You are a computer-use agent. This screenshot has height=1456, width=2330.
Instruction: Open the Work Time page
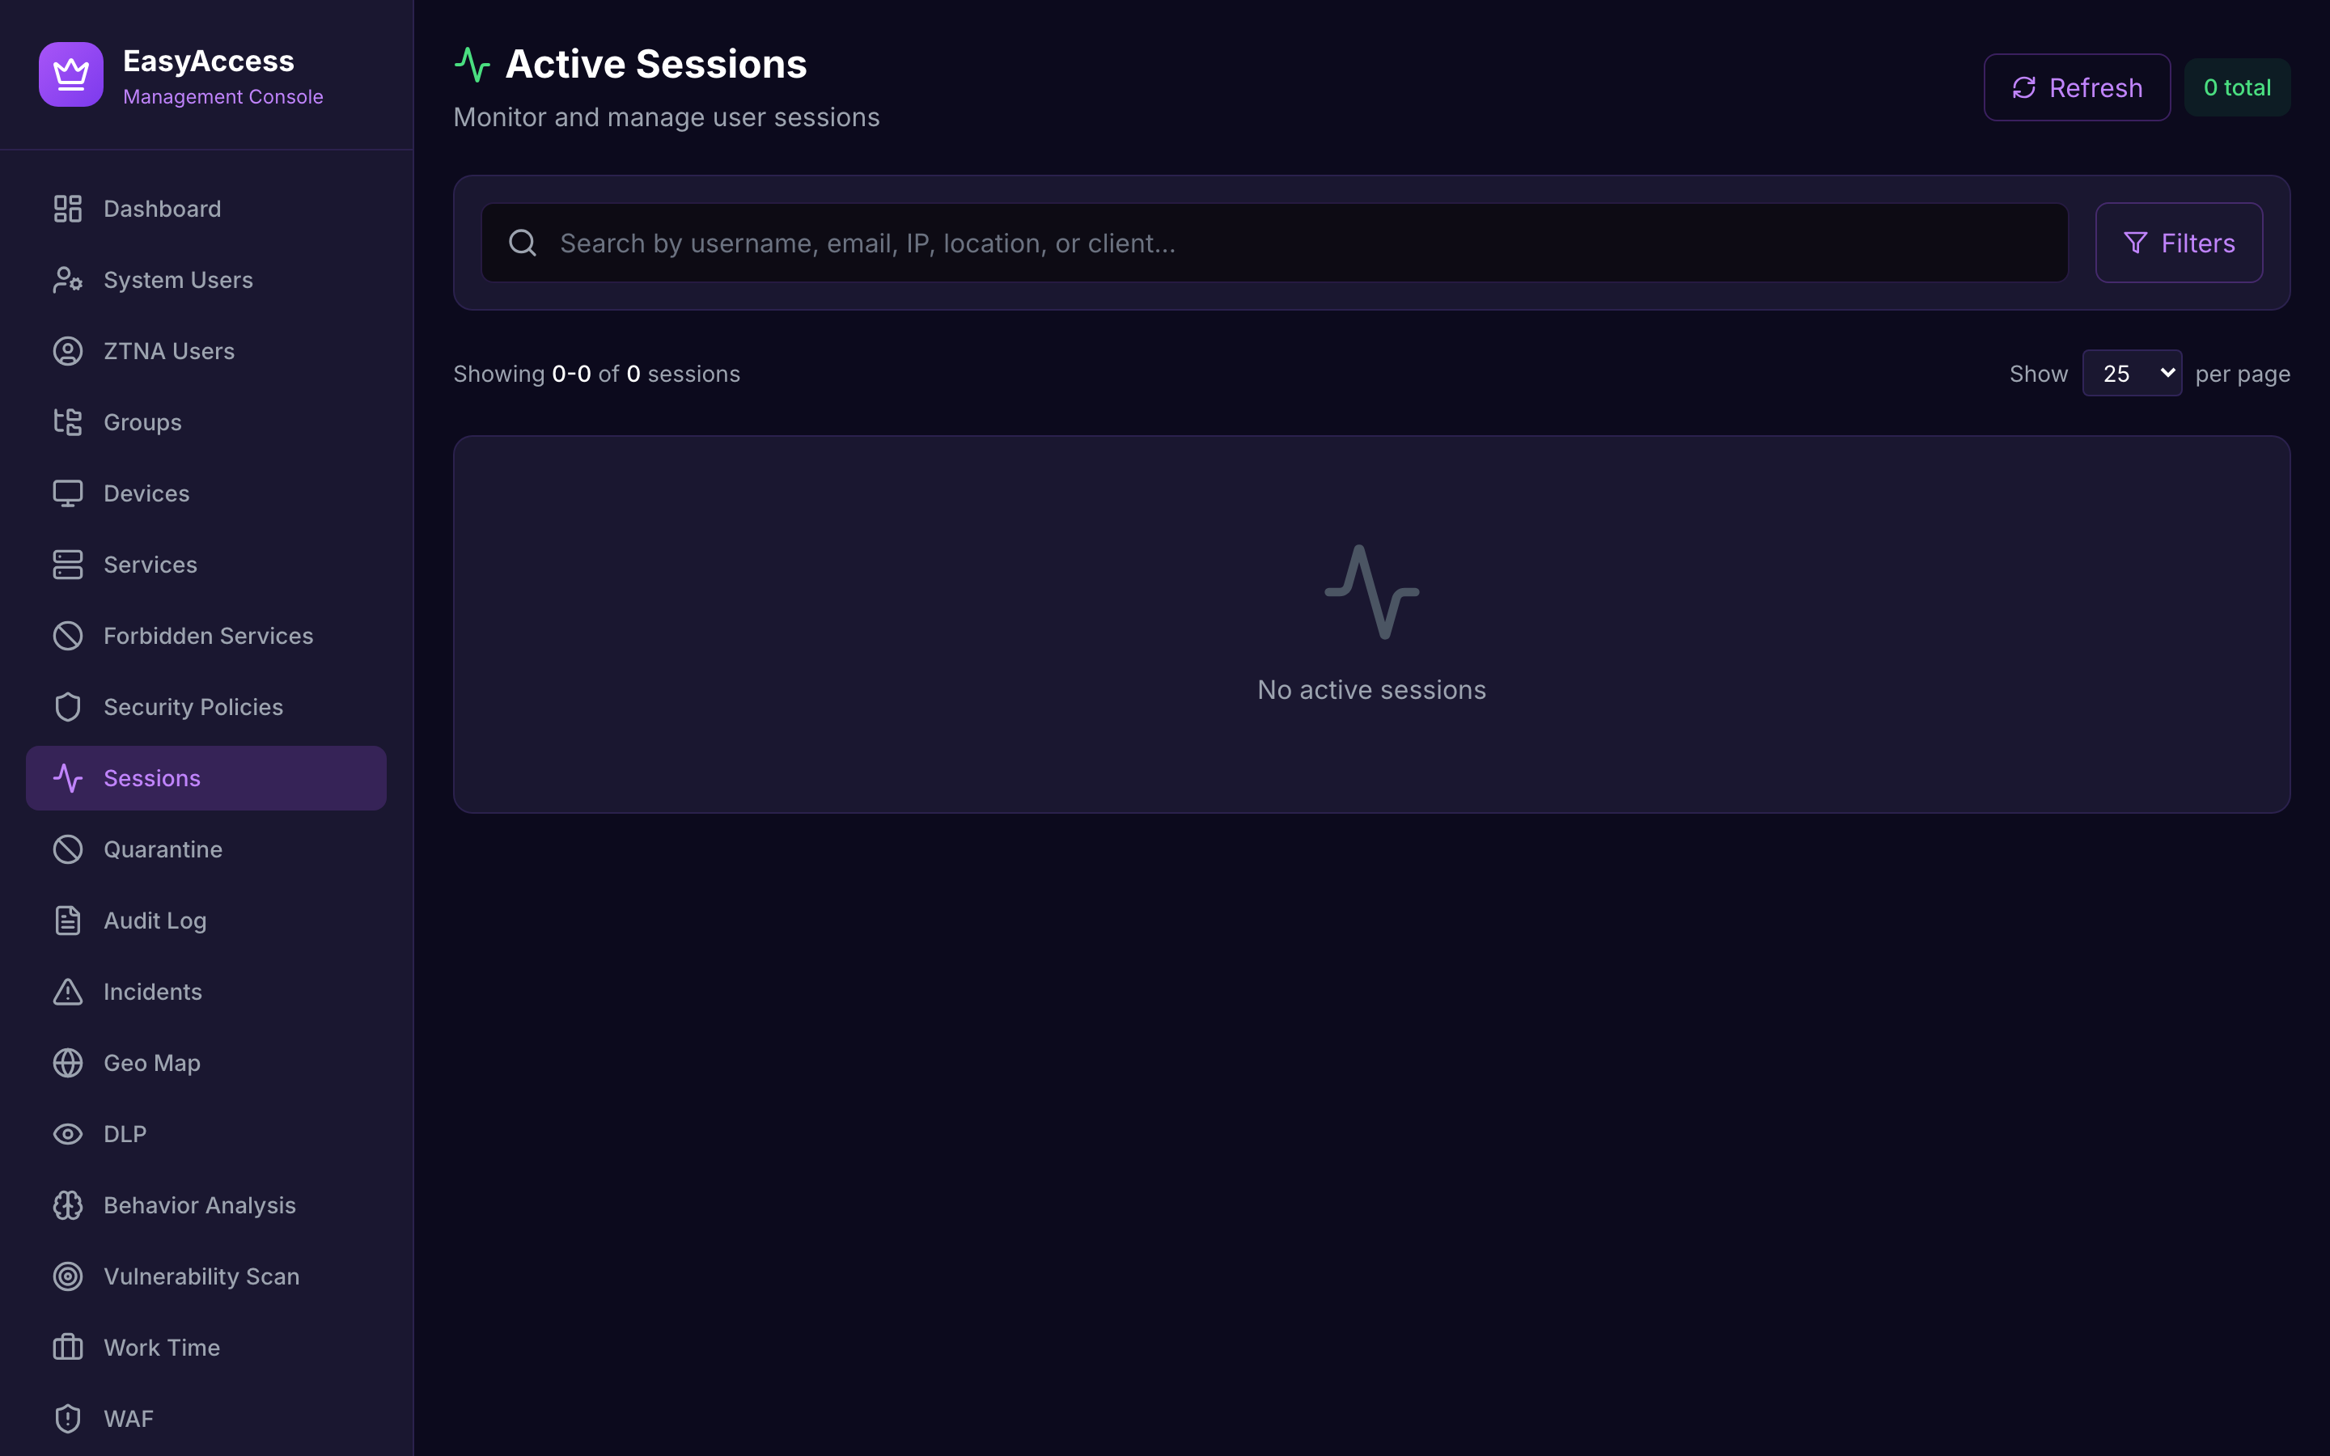pyautogui.click(x=160, y=1347)
